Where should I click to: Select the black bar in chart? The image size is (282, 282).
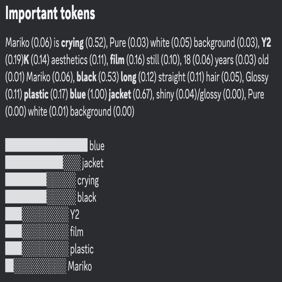(x=41, y=197)
